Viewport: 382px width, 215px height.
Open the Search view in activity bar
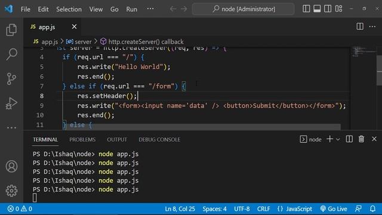point(11,54)
